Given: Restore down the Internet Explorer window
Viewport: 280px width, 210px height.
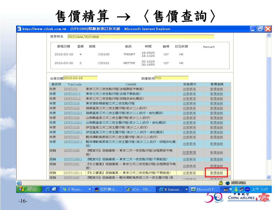Looking at the screenshot, I should [x=260, y=29].
